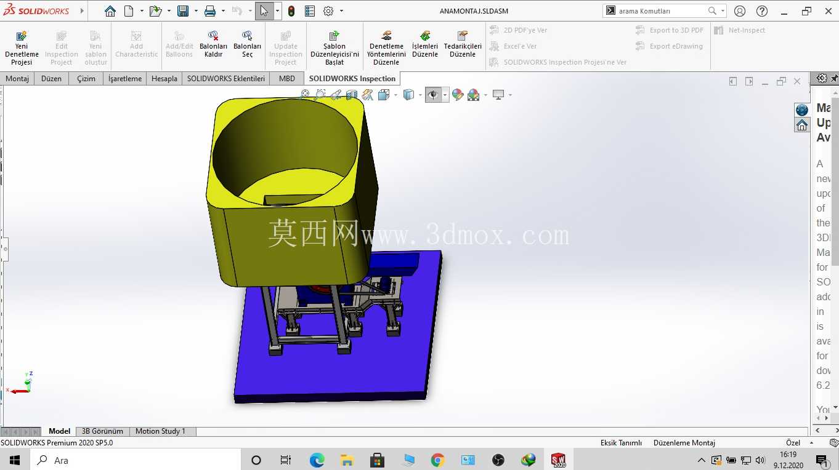839x470 pixels.
Task: Expand the Hide/Show Items dropdown arrow
Action: 445,95
